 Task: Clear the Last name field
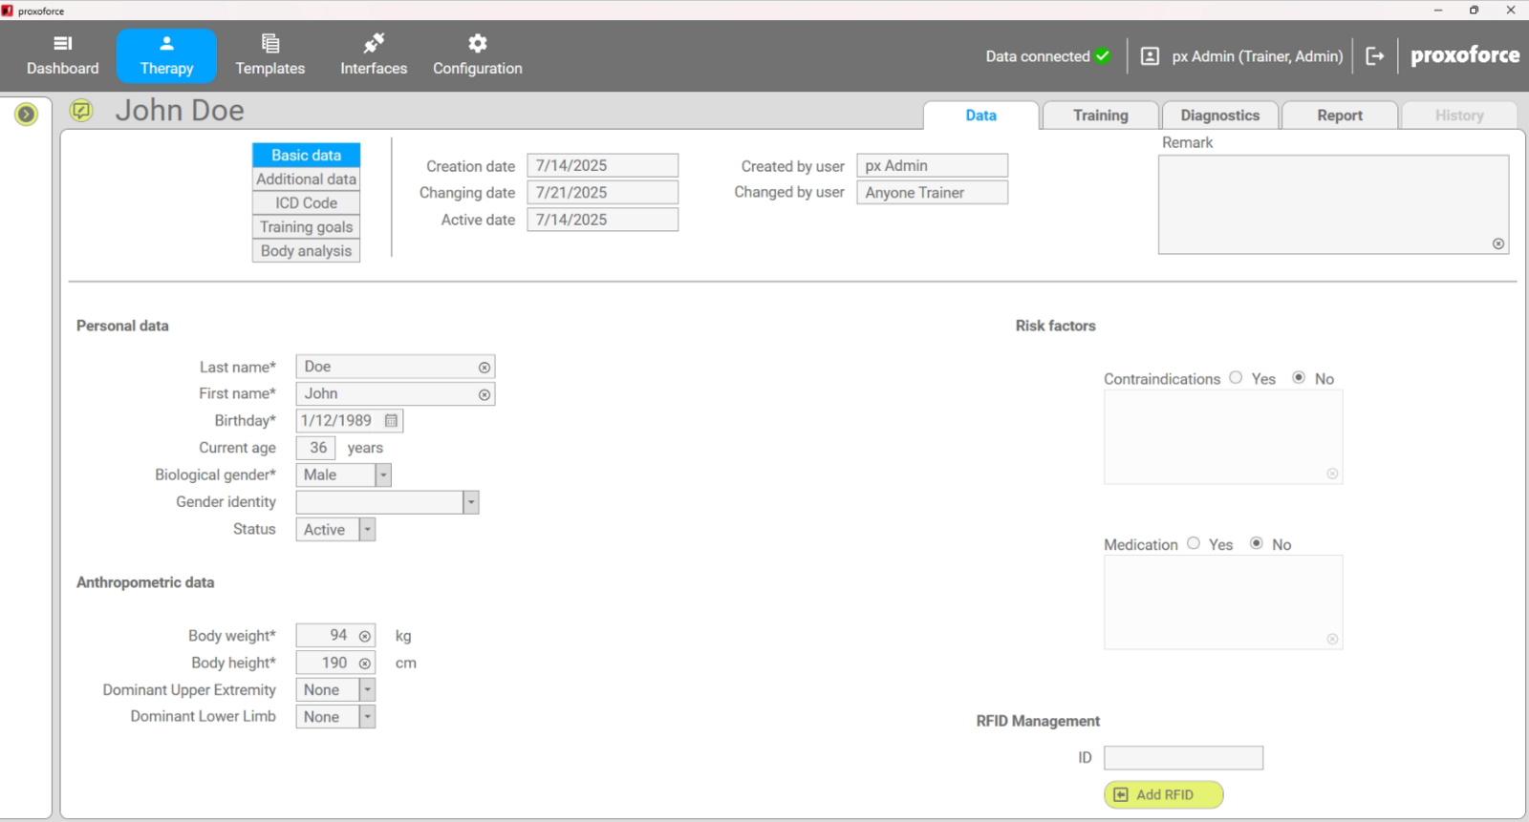coord(485,368)
